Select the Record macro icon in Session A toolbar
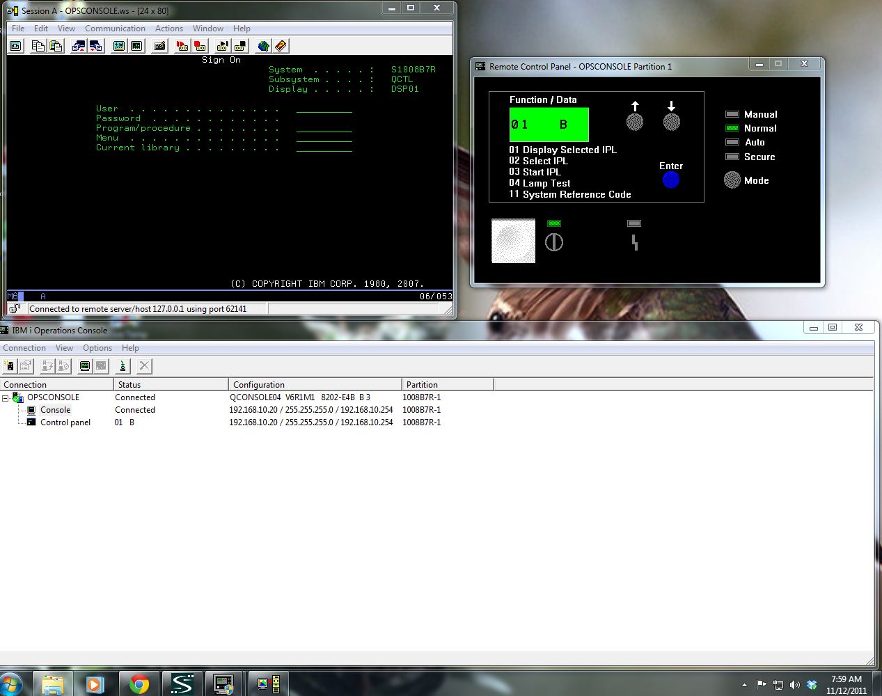 [x=181, y=45]
